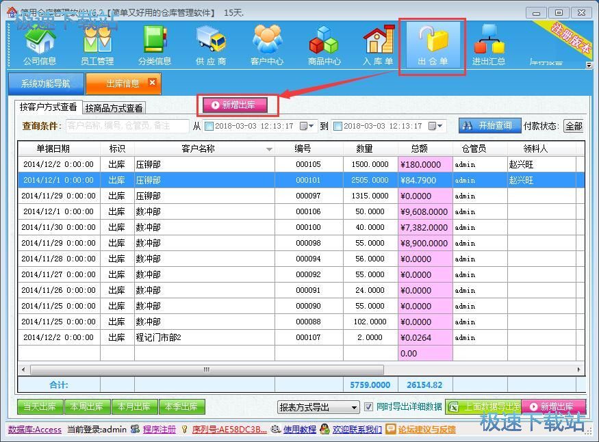Select the 出仓单 outbound order icon

(433, 45)
